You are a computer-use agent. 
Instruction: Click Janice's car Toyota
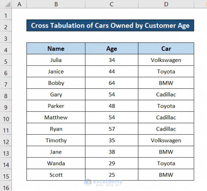166,71
